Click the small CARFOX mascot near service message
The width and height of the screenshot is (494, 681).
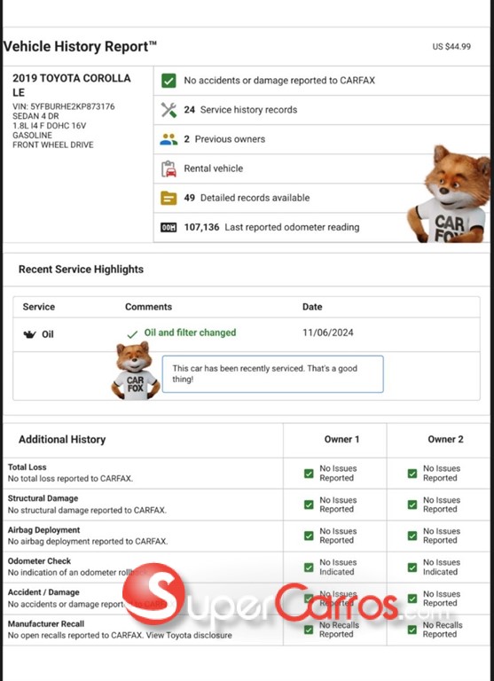coord(136,371)
